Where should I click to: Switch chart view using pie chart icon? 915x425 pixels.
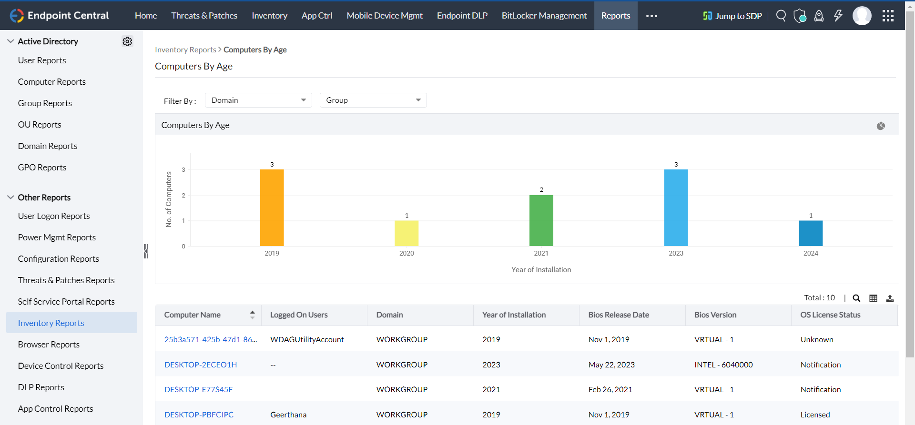pos(881,126)
